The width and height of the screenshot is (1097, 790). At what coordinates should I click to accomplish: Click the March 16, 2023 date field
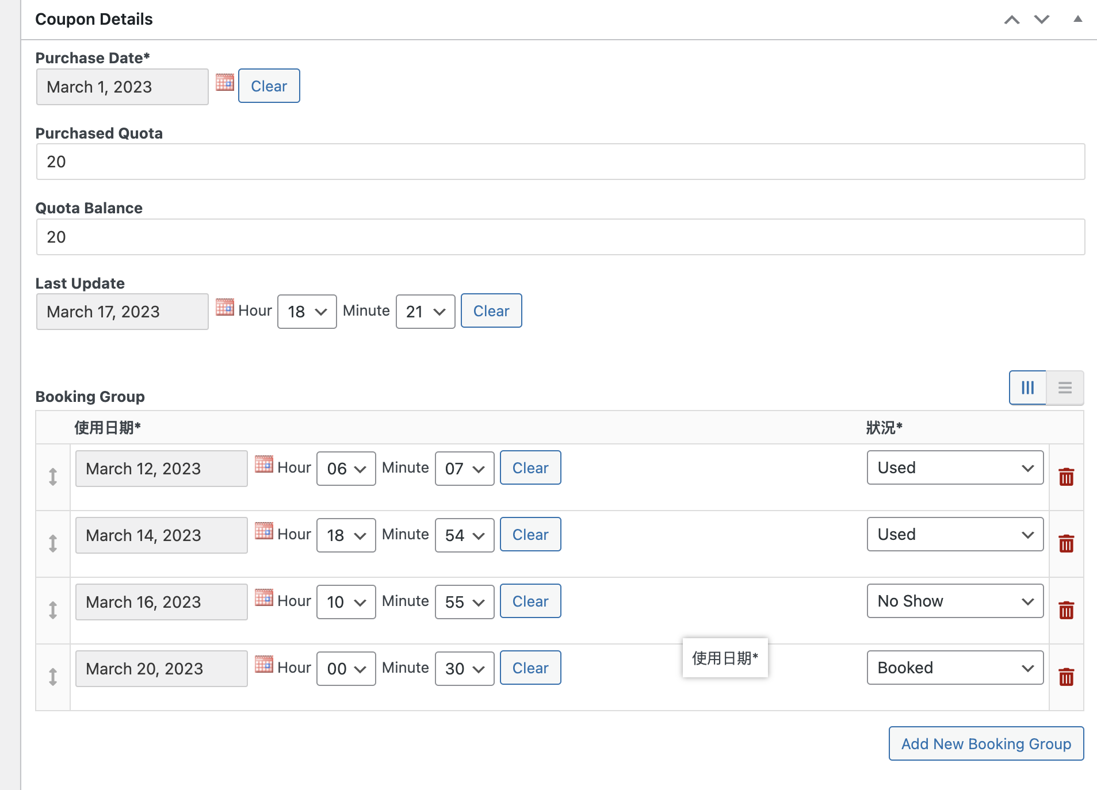click(162, 602)
